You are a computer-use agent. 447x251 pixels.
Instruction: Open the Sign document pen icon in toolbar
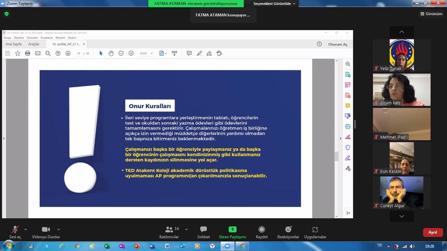pyautogui.click(x=209, y=53)
